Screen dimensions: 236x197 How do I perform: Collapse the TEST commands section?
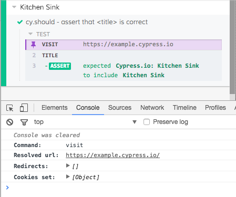[30, 34]
